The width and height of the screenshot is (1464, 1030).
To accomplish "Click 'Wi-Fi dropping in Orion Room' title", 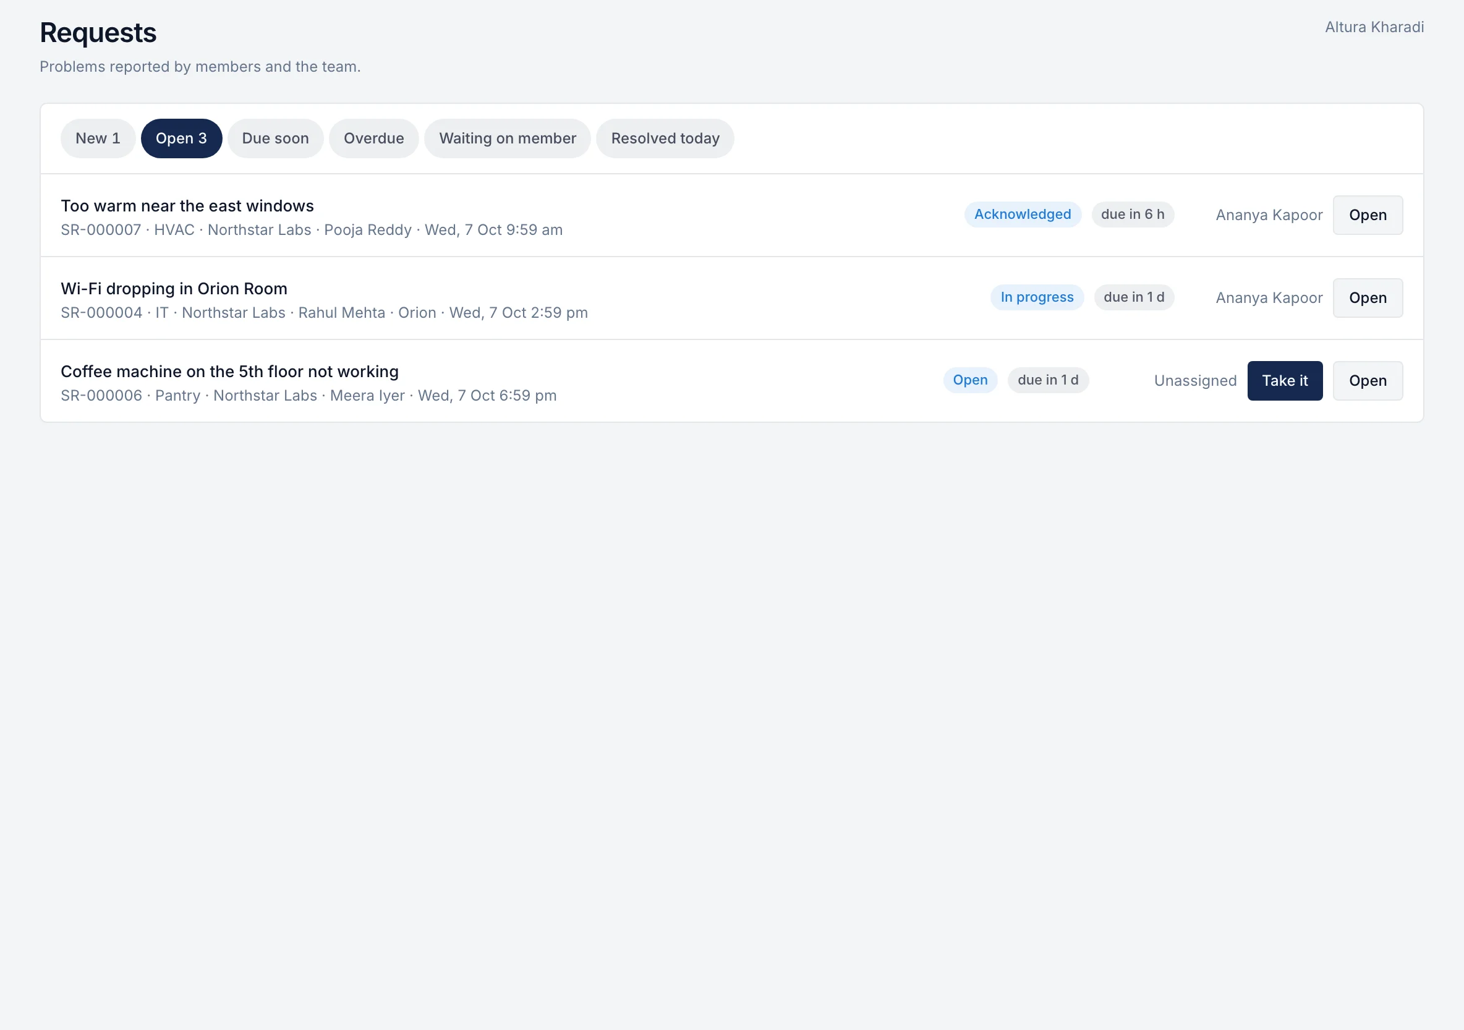I will pyautogui.click(x=174, y=289).
